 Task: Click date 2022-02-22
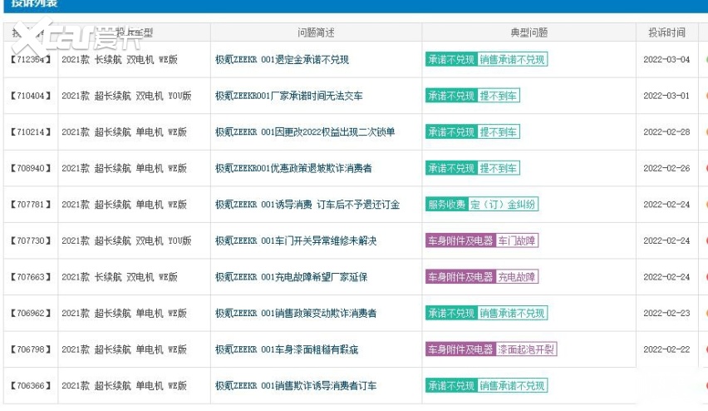click(666, 349)
